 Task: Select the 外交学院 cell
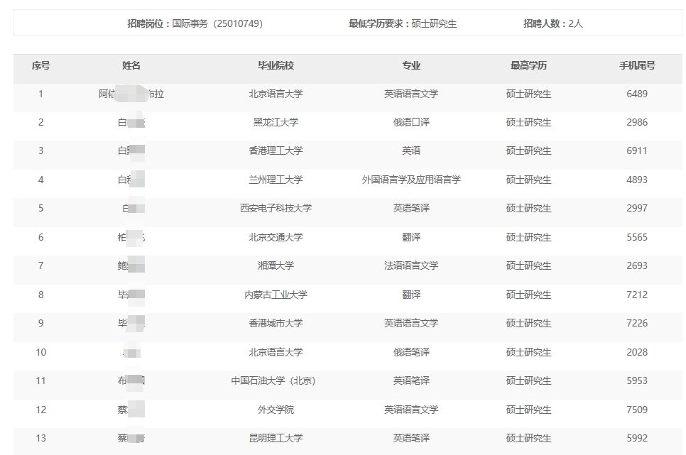(276, 410)
